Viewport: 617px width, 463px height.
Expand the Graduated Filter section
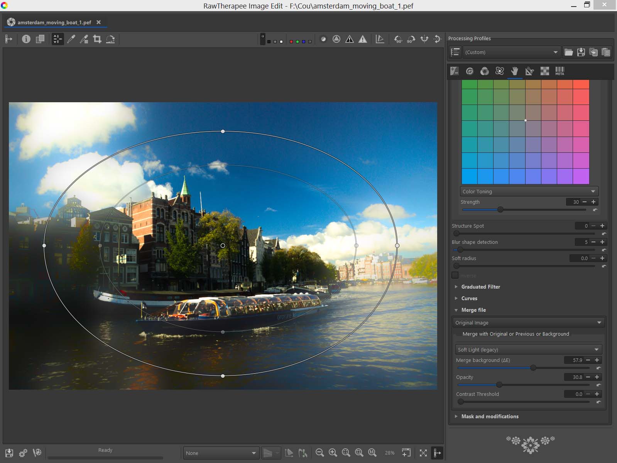480,287
